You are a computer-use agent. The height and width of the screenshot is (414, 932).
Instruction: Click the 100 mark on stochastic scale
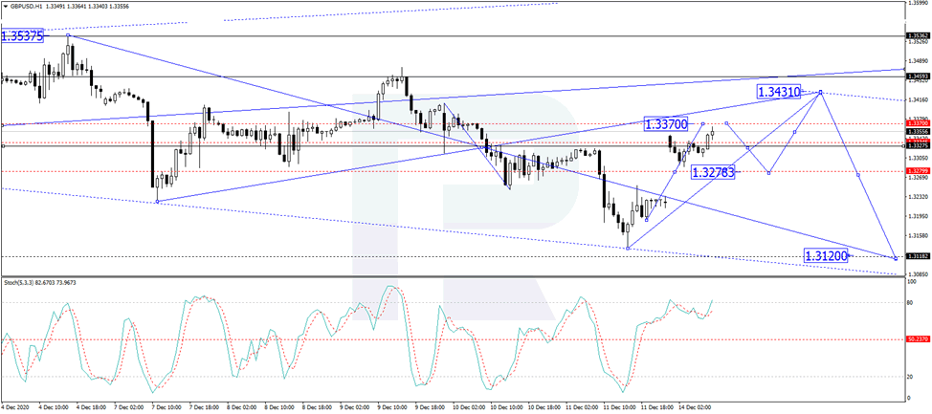point(911,283)
